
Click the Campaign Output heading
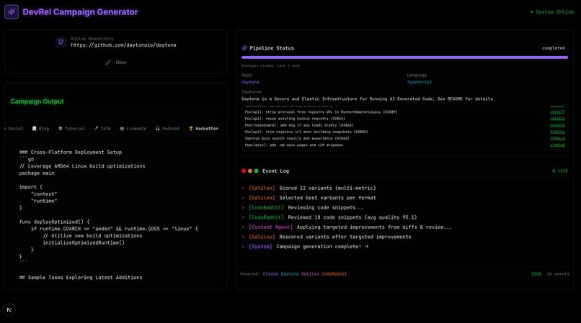click(37, 101)
